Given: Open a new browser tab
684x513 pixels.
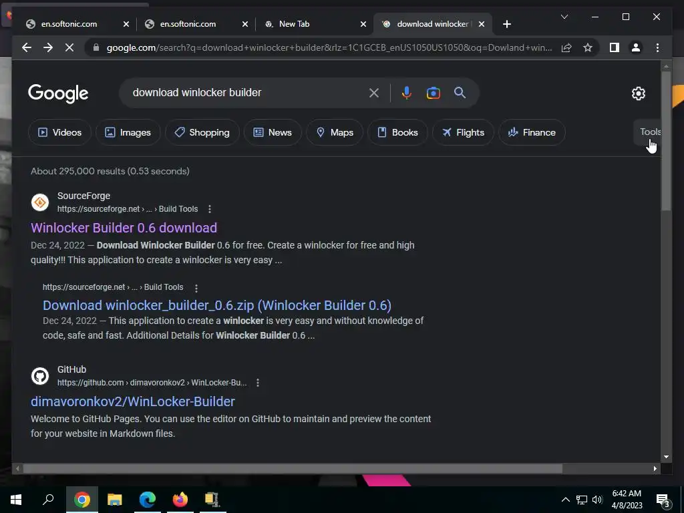Looking at the screenshot, I should pos(506,24).
